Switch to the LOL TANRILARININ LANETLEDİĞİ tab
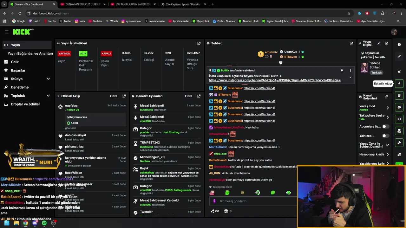 click(133, 4)
